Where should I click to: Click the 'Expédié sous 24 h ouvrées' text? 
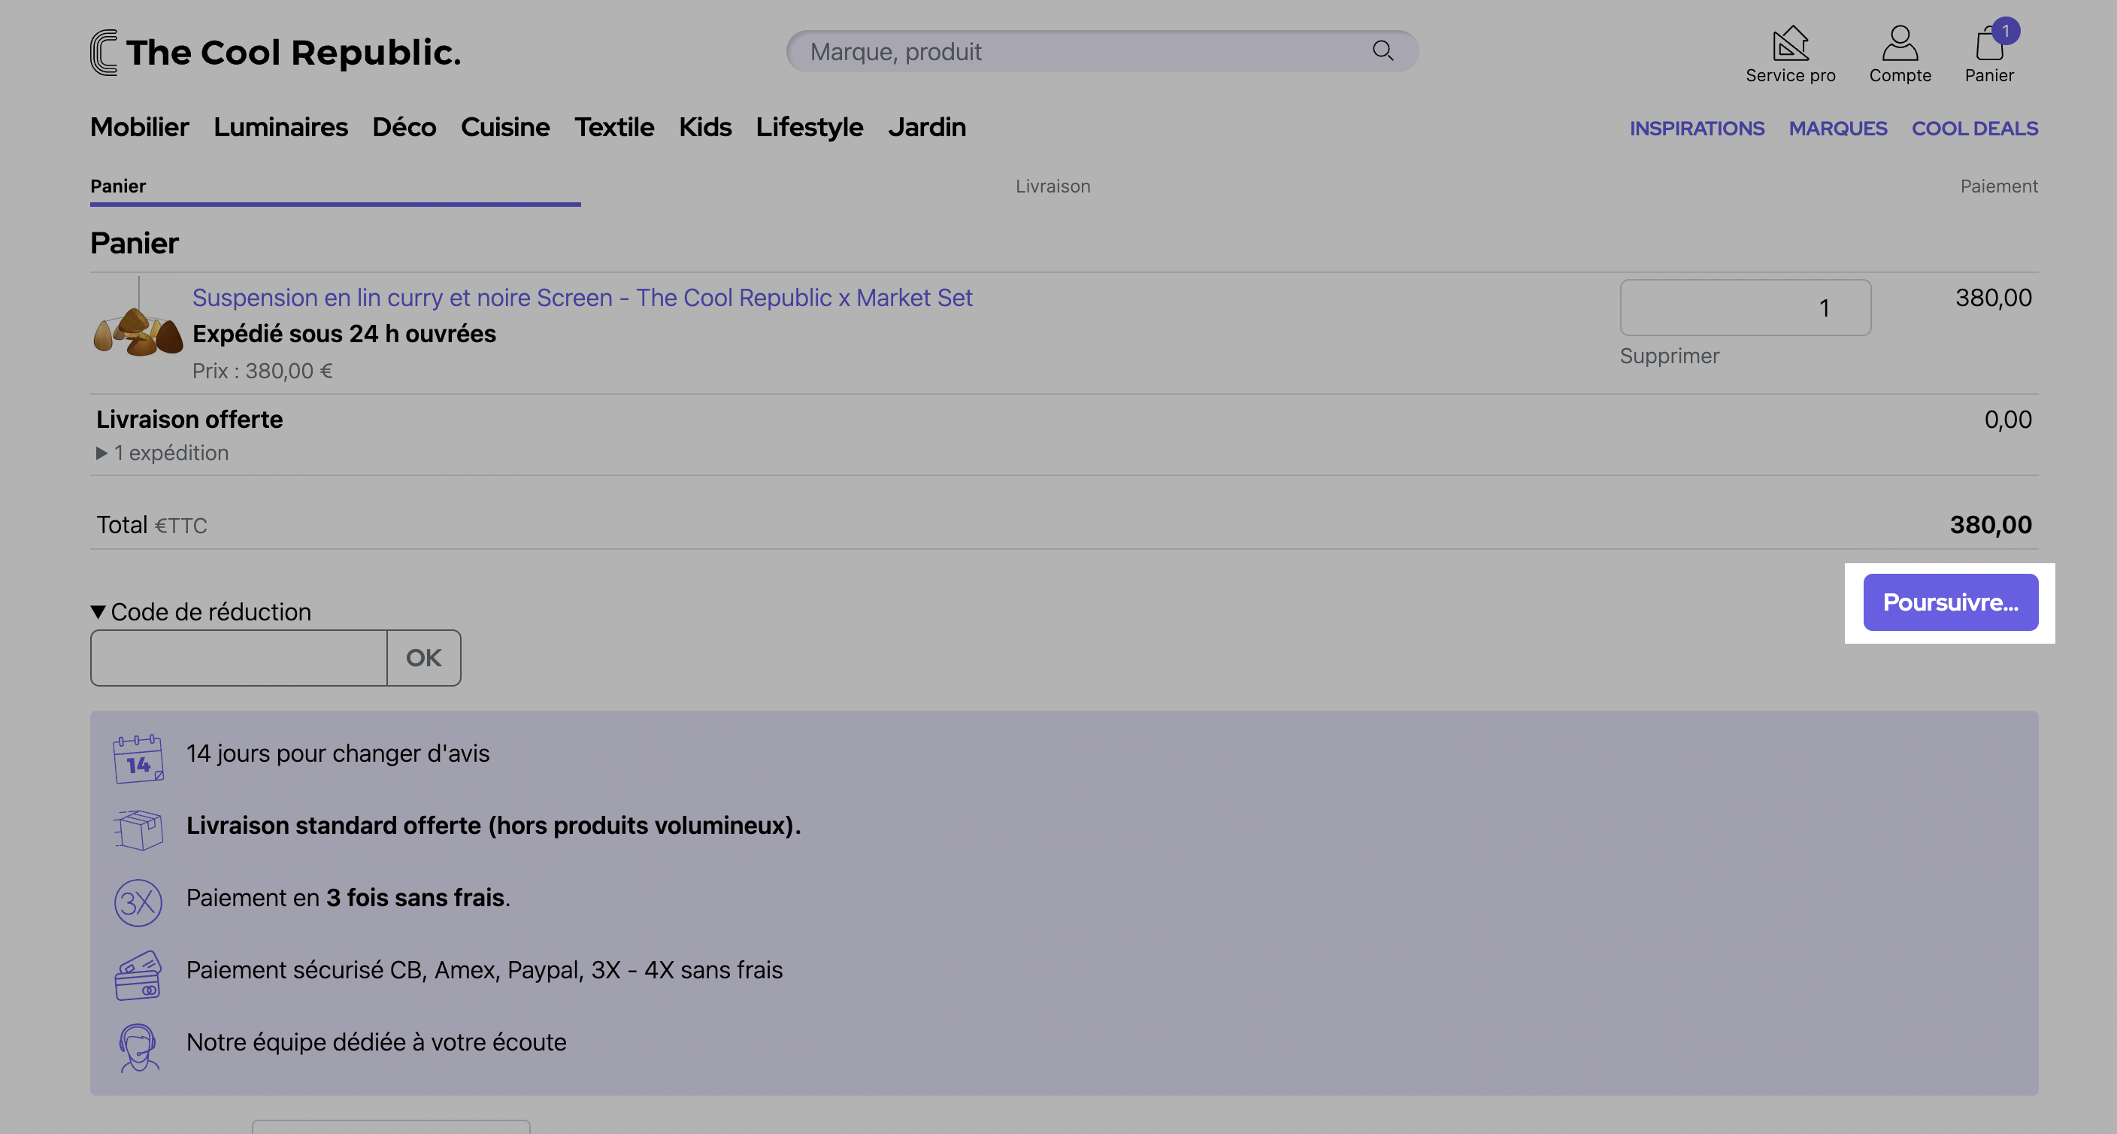click(x=344, y=334)
